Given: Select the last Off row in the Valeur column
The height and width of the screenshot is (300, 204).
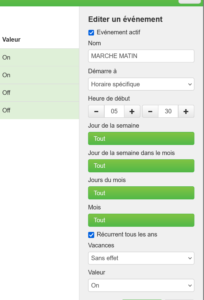Looking at the screenshot, I should [40, 110].
